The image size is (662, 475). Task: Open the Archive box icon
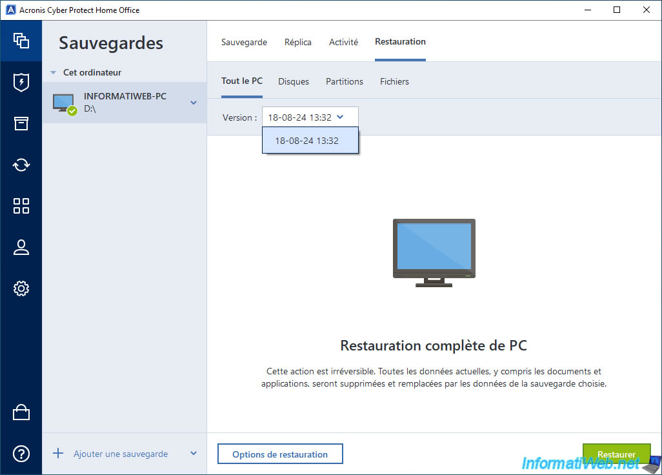coord(21,123)
